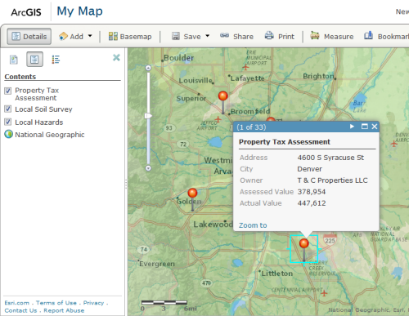Expand the Save dropdown arrow
Image resolution: width=409 pixels, height=316 pixels.
tap(207, 36)
